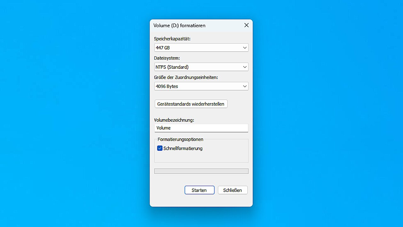Click the empty format progress bar
The height and width of the screenshot is (227, 403).
click(x=201, y=171)
